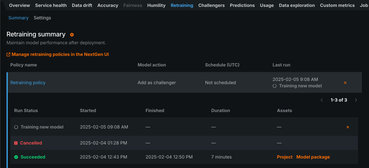Click the Training new model spinner icon
The image size is (369, 168).
16,127
